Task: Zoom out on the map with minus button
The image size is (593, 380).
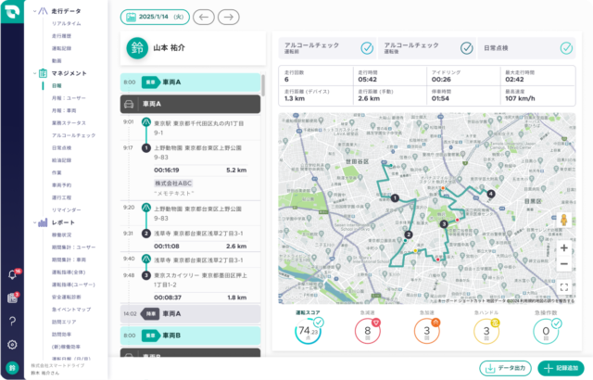Action: click(564, 264)
